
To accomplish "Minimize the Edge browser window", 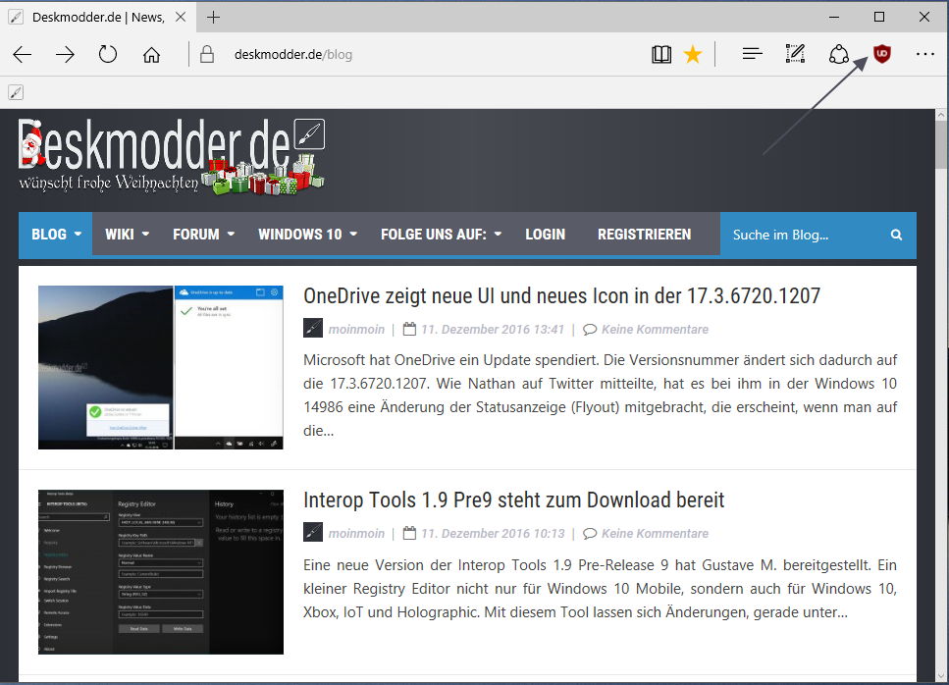I will (834, 17).
